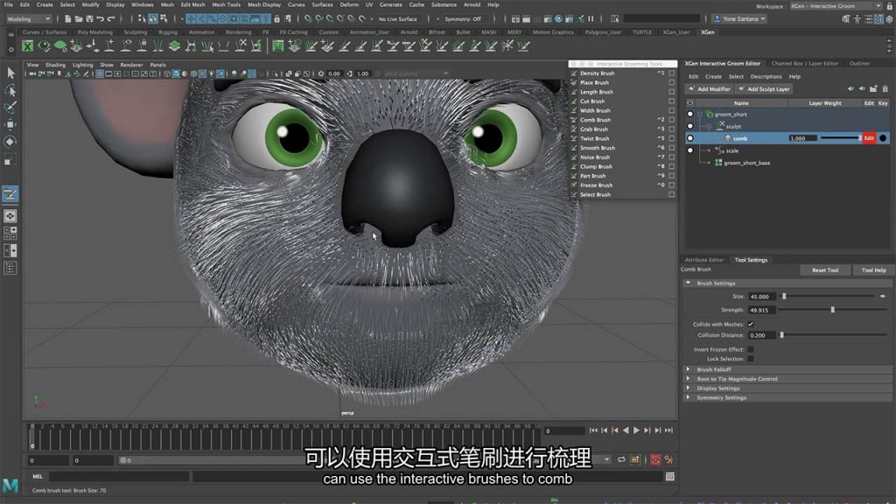Expand the Brush Falloff section
Screen dimensions: 896x504
tap(713, 369)
